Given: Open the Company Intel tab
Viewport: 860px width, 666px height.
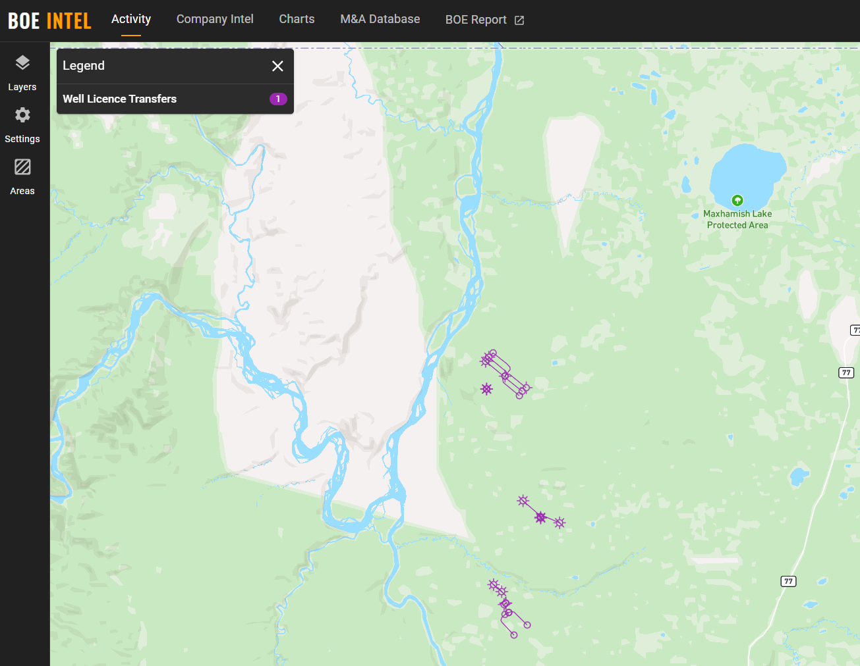Looking at the screenshot, I should [x=215, y=19].
